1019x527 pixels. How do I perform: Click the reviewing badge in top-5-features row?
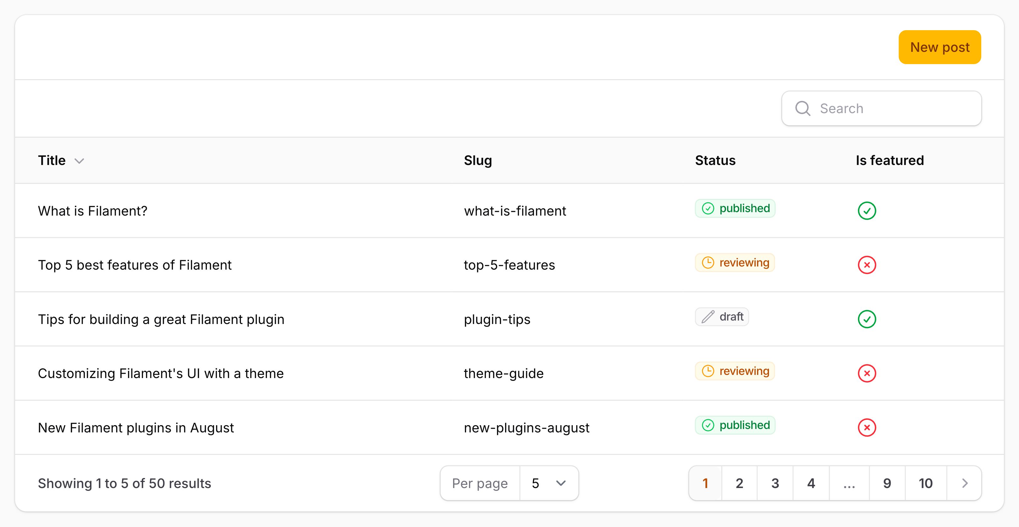point(735,262)
